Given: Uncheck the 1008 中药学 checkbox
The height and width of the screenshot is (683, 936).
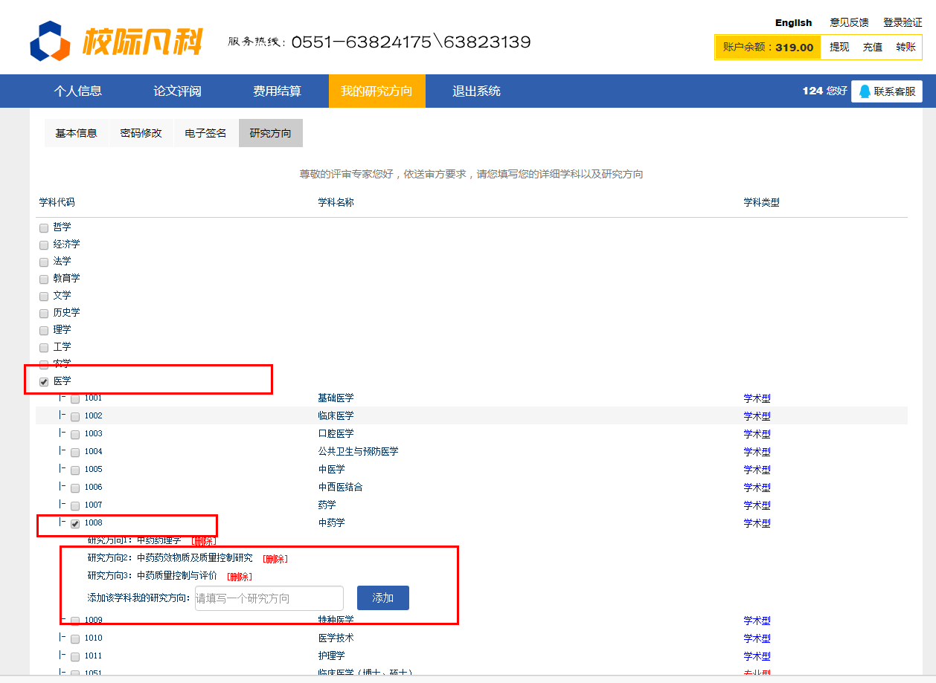Looking at the screenshot, I should pos(75,523).
